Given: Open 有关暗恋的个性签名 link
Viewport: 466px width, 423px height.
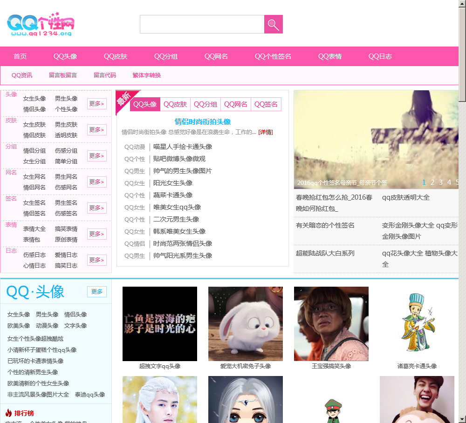Looking at the screenshot, I should pyautogui.click(x=325, y=225).
